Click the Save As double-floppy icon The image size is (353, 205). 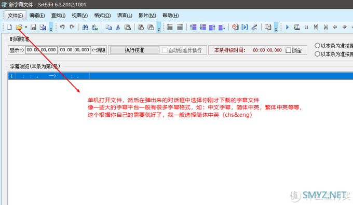[43, 27]
